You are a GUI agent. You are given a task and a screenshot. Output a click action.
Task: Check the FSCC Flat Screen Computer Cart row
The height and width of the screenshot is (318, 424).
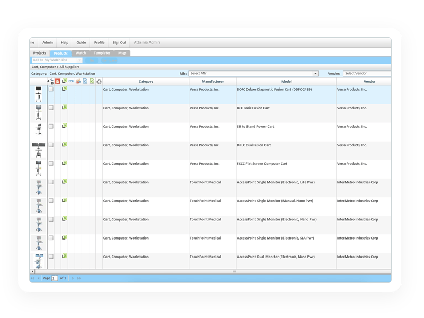click(x=51, y=164)
